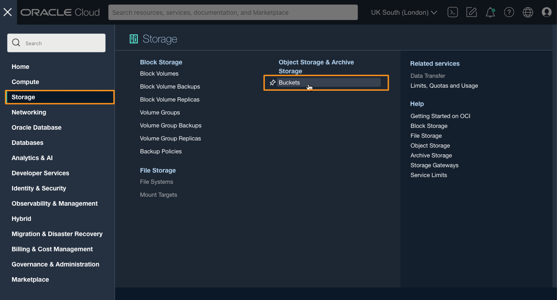Click the magnifier in the sidebar search
Screen dimensions: 557x300
pos(16,42)
